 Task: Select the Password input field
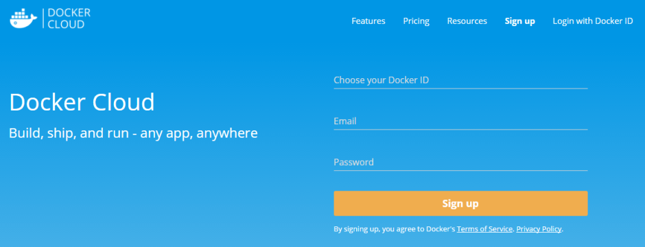460,162
